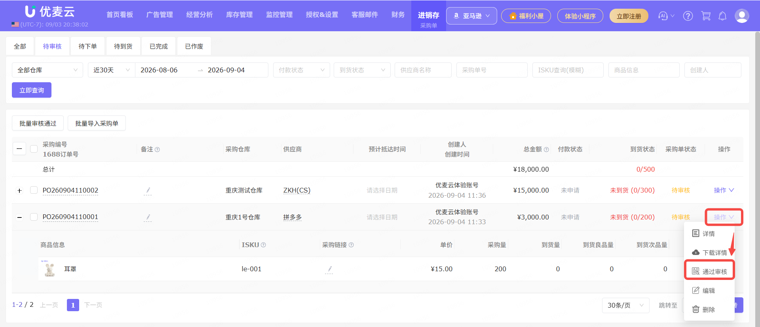Click the 批量审核通过 button

click(38, 123)
